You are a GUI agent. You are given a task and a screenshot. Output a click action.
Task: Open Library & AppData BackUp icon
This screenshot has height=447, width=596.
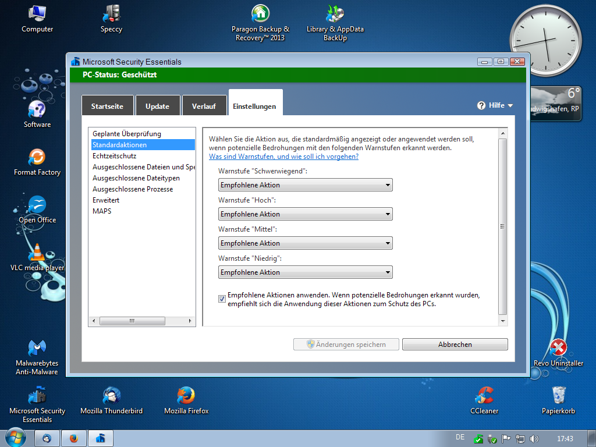tap(335, 23)
